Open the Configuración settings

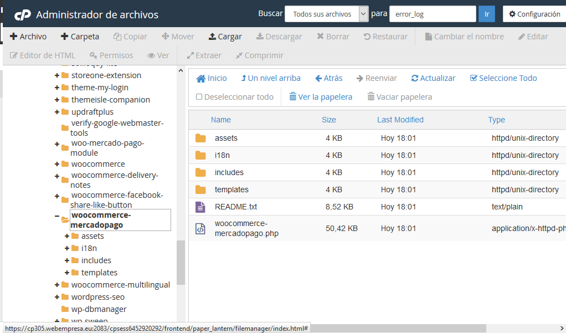(x=534, y=14)
